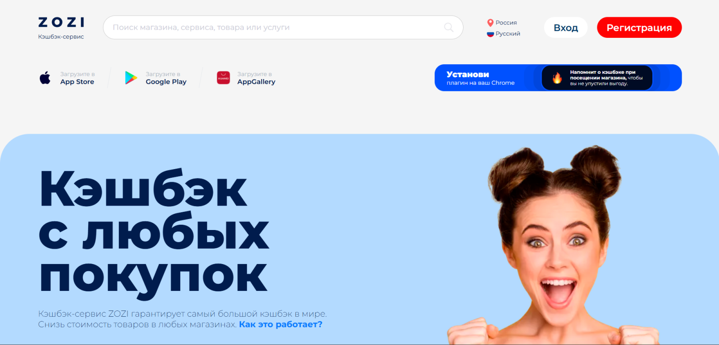Screen dimensions: 719x345
Task: Click the Russian flag icon
Action: click(x=490, y=34)
